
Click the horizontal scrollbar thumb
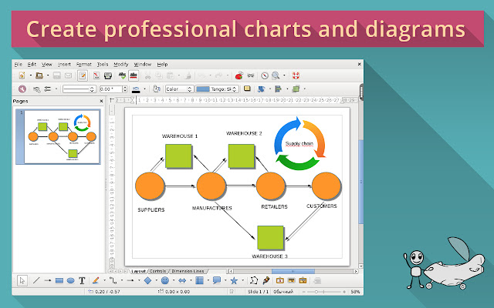(293, 271)
